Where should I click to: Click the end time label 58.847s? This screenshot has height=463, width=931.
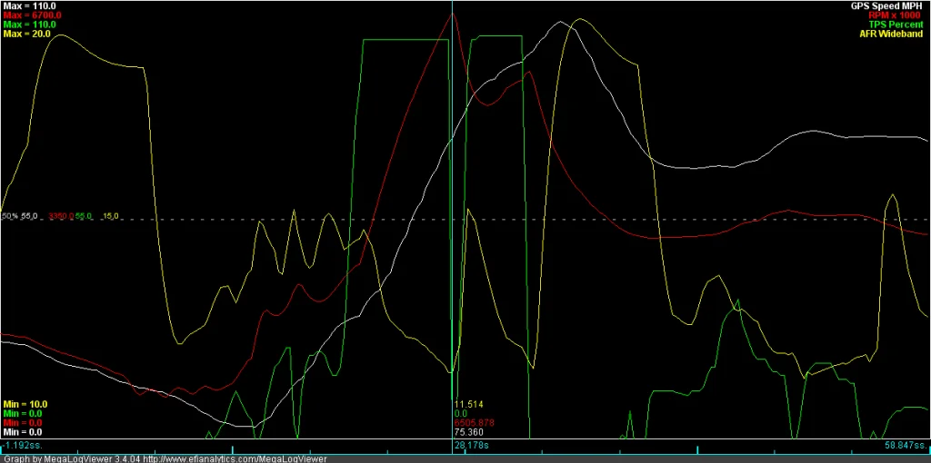[x=906, y=445]
